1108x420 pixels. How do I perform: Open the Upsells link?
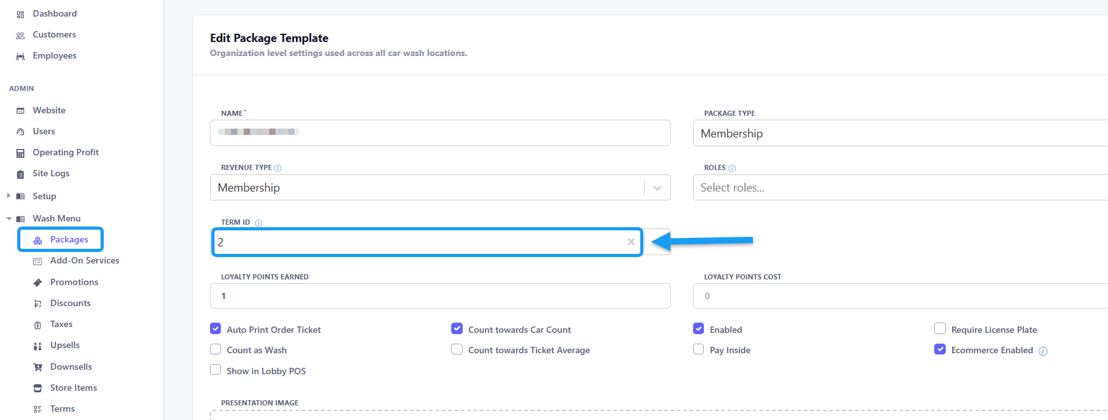(65, 345)
